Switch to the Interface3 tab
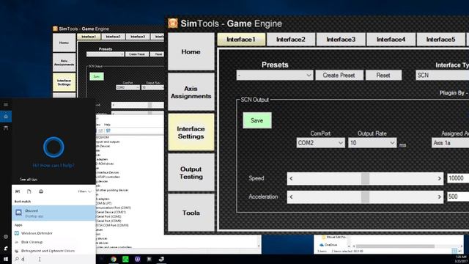 (x=341, y=40)
